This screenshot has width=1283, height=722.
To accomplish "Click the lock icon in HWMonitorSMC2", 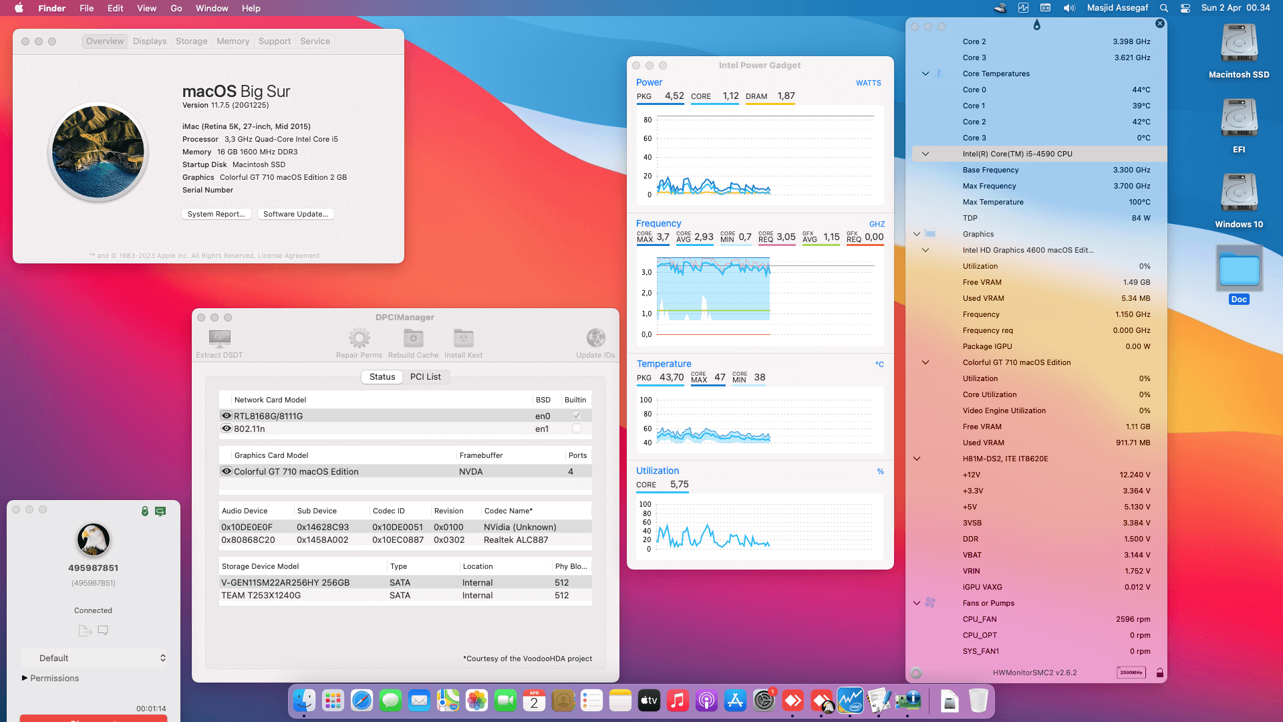I will pyautogui.click(x=1160, y=673).
